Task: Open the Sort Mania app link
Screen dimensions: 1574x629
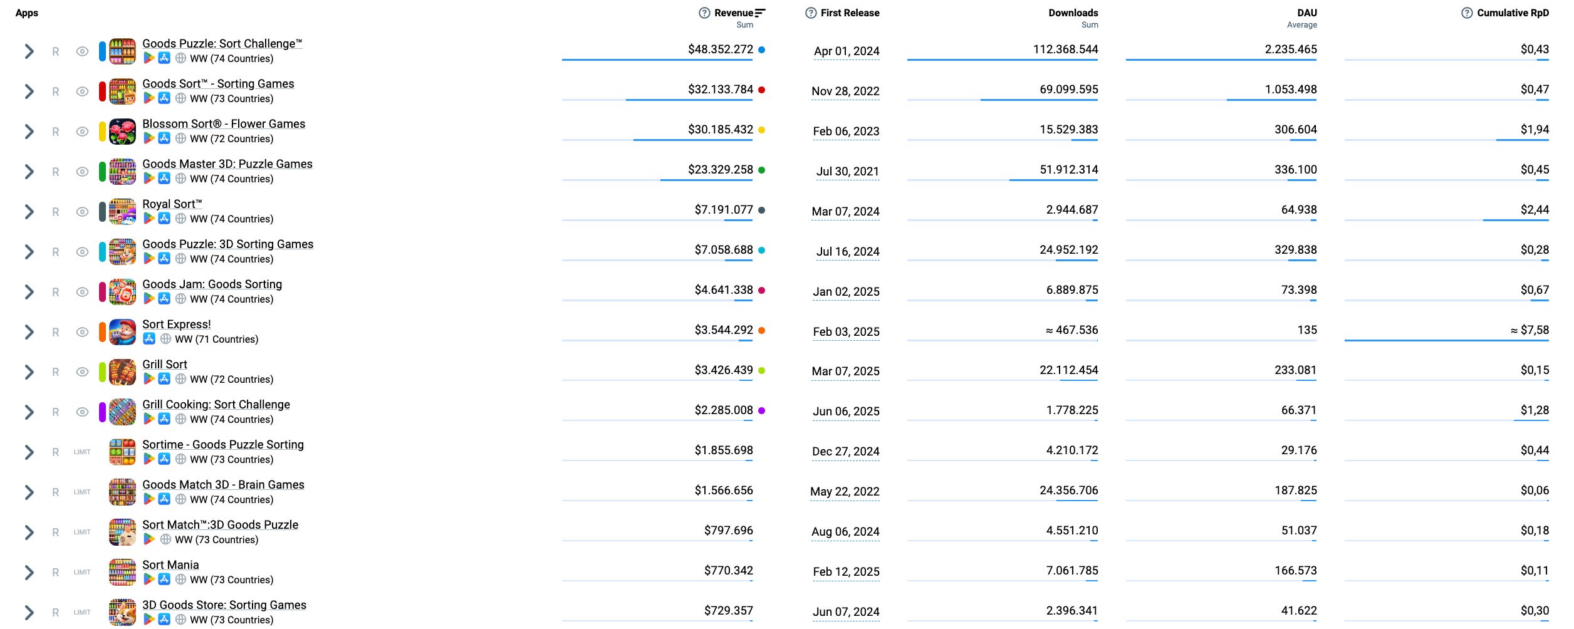Action: pos(170,565)
